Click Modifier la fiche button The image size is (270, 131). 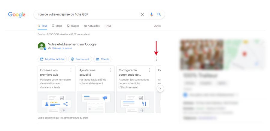[x=52, y=59]
